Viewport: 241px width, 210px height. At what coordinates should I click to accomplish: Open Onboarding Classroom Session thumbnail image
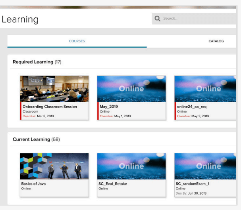(54, 89)
